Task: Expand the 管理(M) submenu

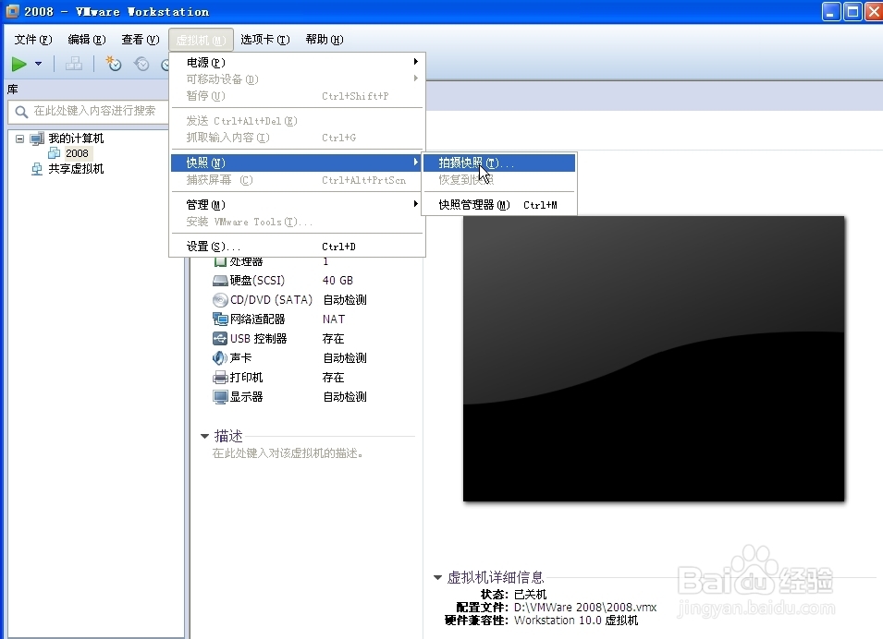Action: pyautogui.click(x=297, y=205)
